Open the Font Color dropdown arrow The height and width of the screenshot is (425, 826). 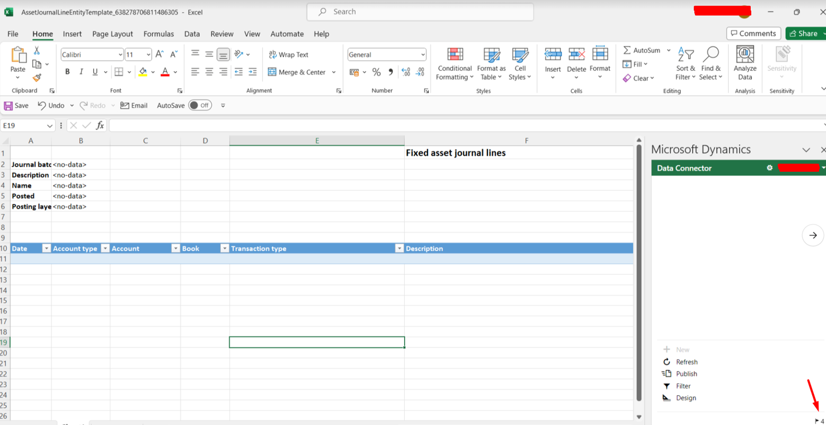[175, 72]
